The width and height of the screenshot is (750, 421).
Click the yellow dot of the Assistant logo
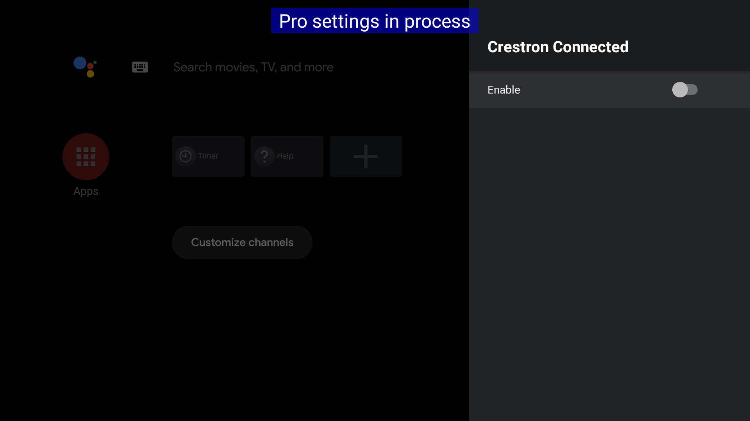point(90,74)
